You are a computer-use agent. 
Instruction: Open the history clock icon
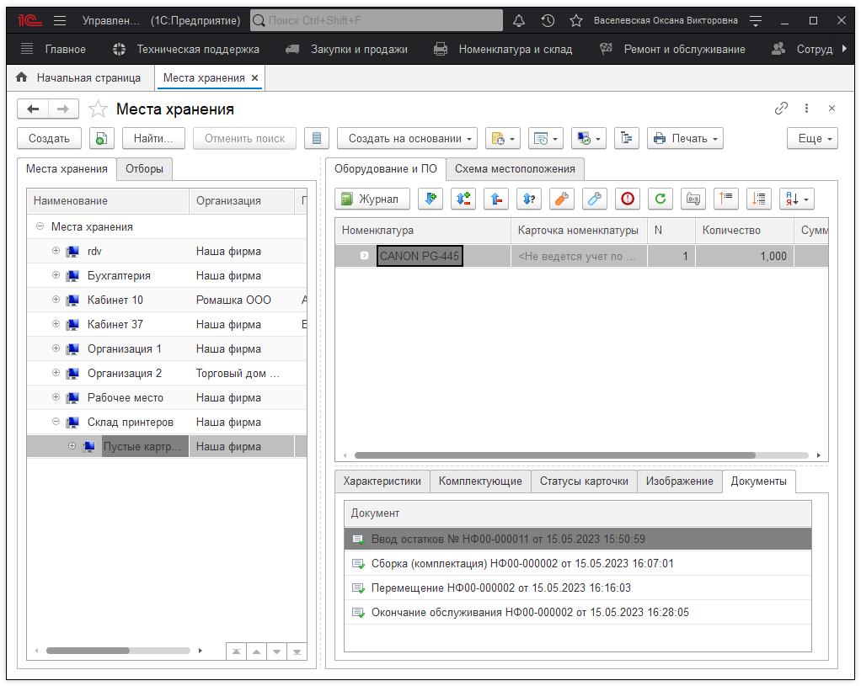[x=548, y=20]
